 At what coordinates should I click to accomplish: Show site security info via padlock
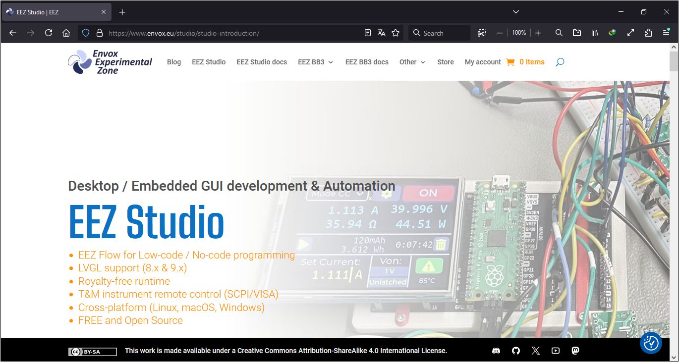click(x=99, y=33)
